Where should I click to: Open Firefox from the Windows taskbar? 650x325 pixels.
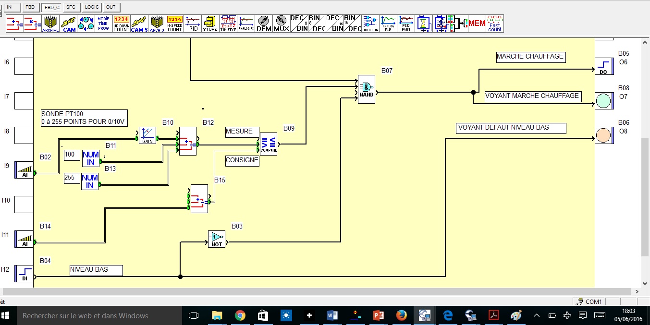pos(401,315)
